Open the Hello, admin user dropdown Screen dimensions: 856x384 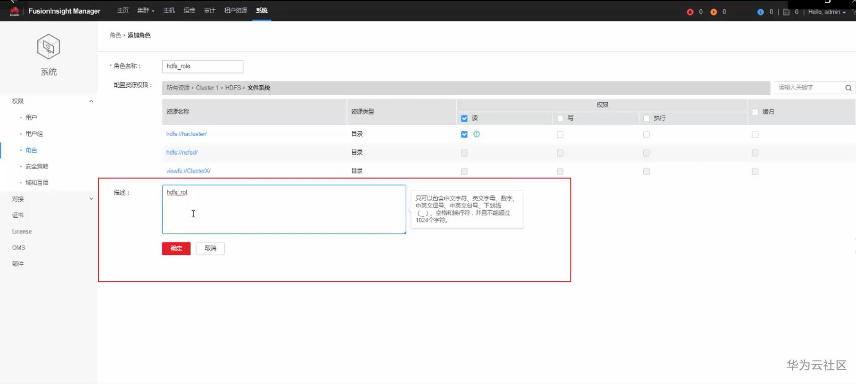tap(827, 12)
